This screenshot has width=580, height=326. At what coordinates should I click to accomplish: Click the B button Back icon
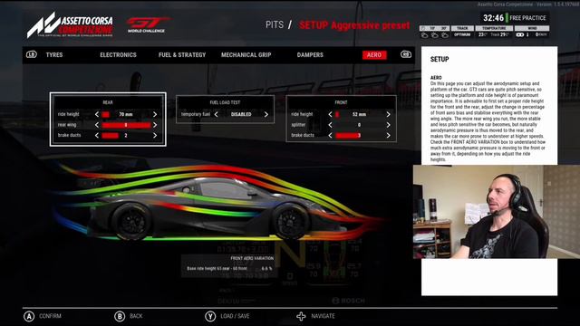120,316
